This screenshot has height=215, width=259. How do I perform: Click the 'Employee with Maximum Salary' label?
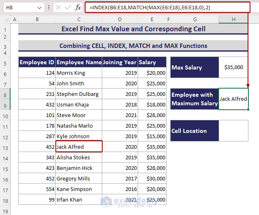(195, 99)
